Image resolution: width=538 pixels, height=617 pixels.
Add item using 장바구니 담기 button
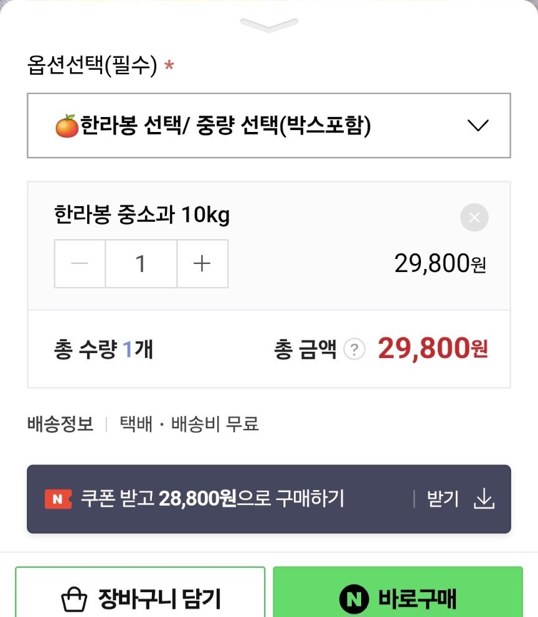[140, 592]
